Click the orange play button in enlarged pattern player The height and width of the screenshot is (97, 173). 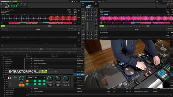[x=22, y=85]
